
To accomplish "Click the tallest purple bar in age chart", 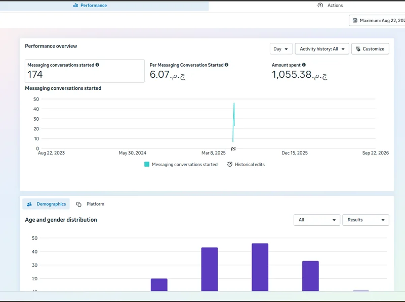I will 260,267.
